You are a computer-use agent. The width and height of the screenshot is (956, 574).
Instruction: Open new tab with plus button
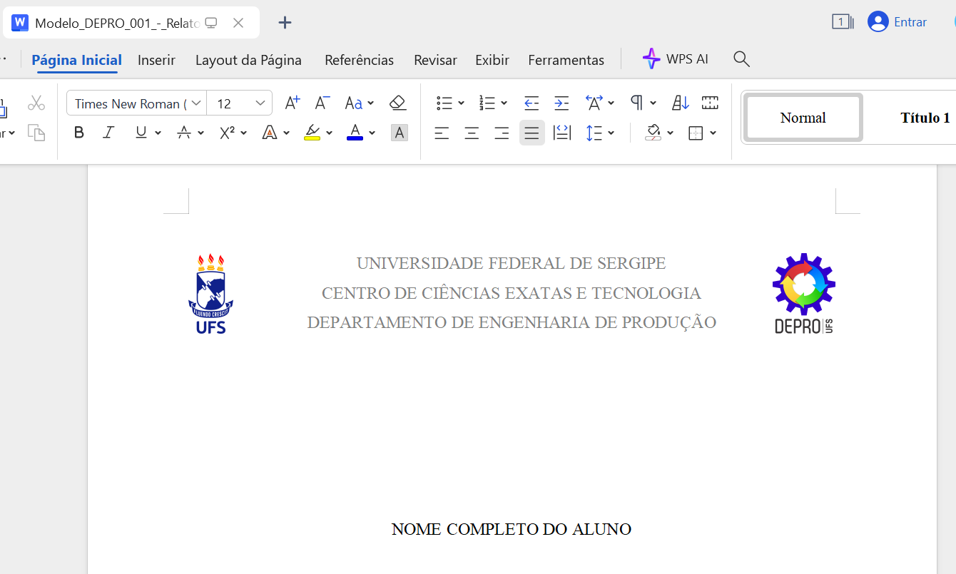(285, 22)
